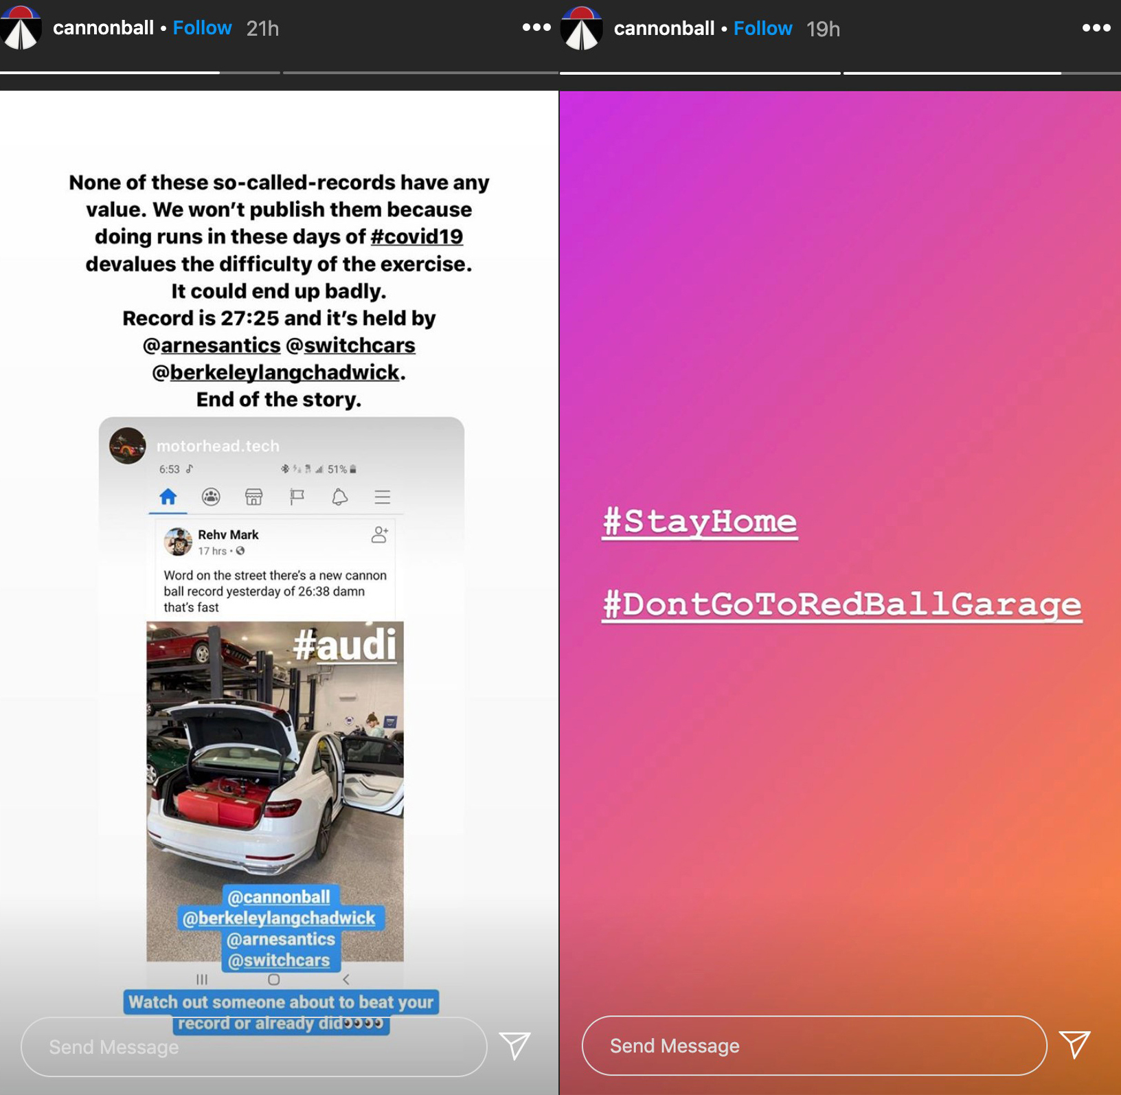Visit @berkeleylangchadwick mention in caption text
This screenshot has height=1095, width=1121.
point(276,372)
